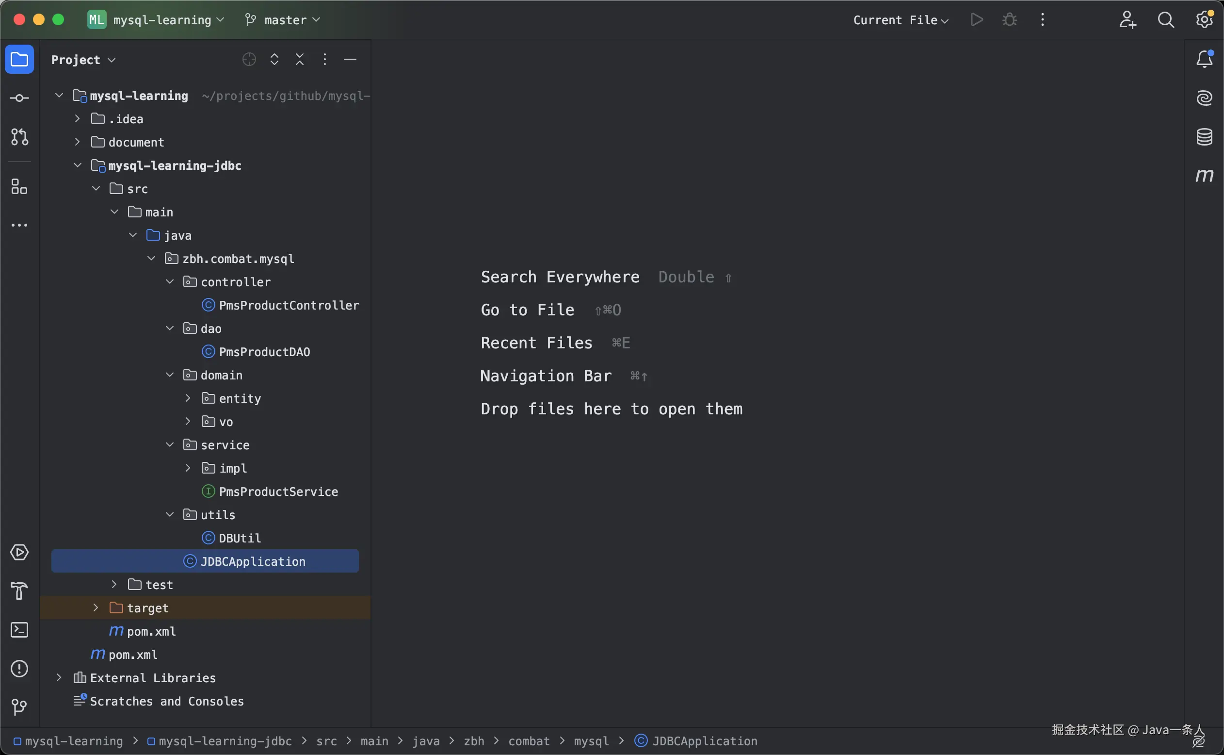Image resolution: width=1224 pixels, height=755 pixels.
Task: Expand the target folder
Action: [x=96, y=607]
